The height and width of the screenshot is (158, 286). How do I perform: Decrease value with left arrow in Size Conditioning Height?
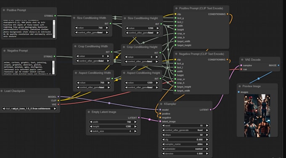click(127, 28)
